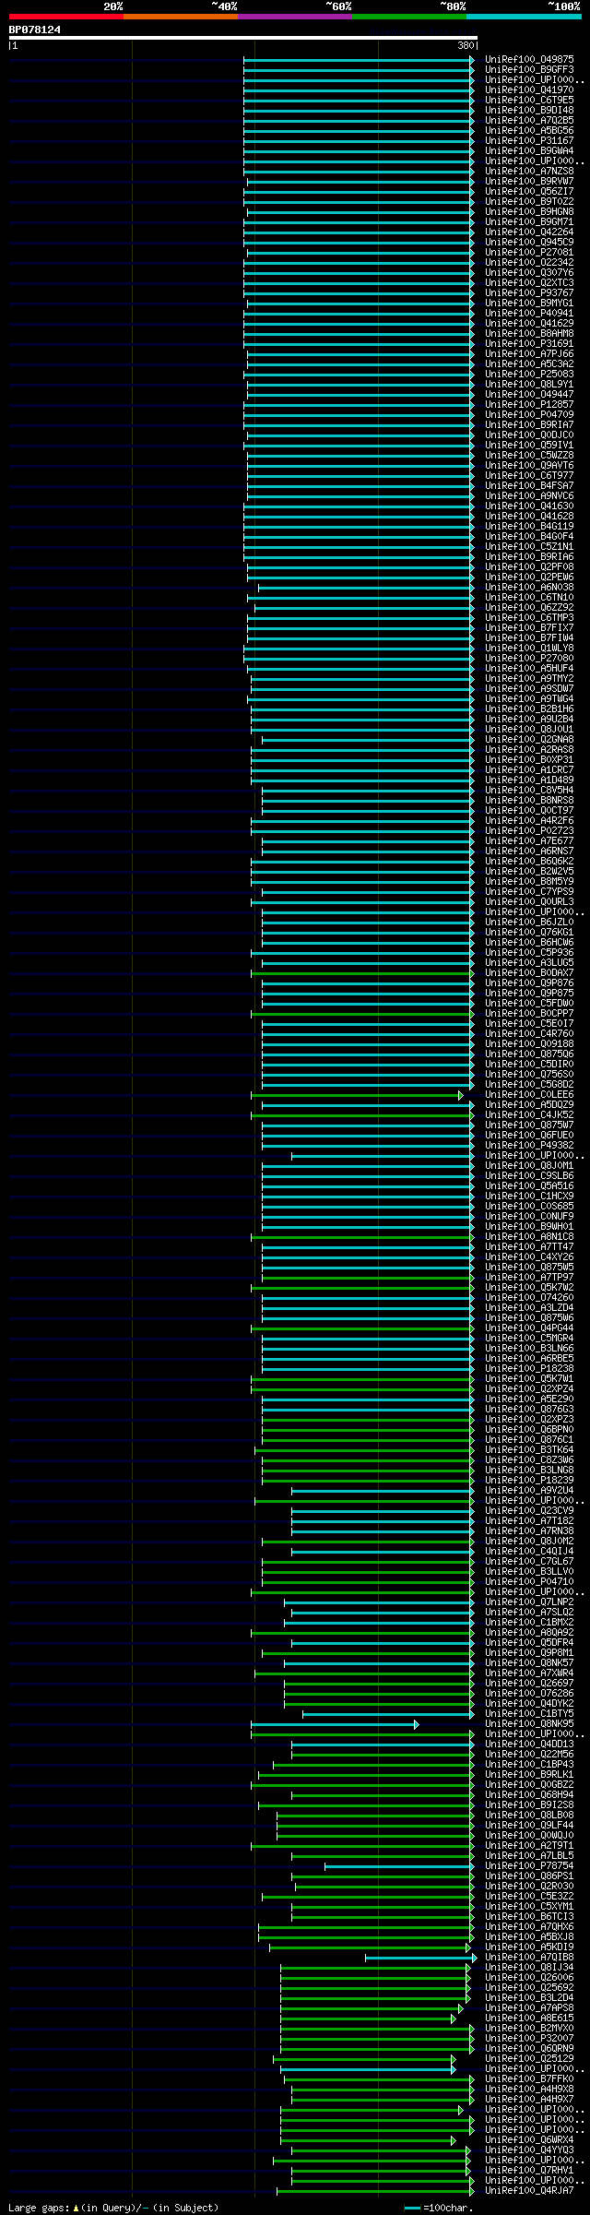Open hit UniRef100_Q41970
The image size is (590, 2215).
point(529,89)
